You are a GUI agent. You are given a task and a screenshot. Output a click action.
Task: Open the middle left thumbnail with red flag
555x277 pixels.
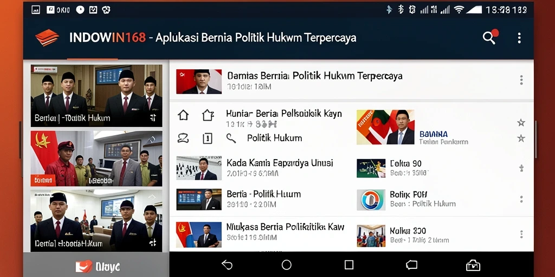96,159
